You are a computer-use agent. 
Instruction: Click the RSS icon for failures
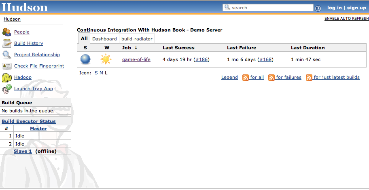tap(271, 77)
